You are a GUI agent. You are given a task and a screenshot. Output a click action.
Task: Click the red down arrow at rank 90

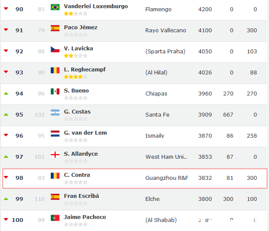(6, 9)
